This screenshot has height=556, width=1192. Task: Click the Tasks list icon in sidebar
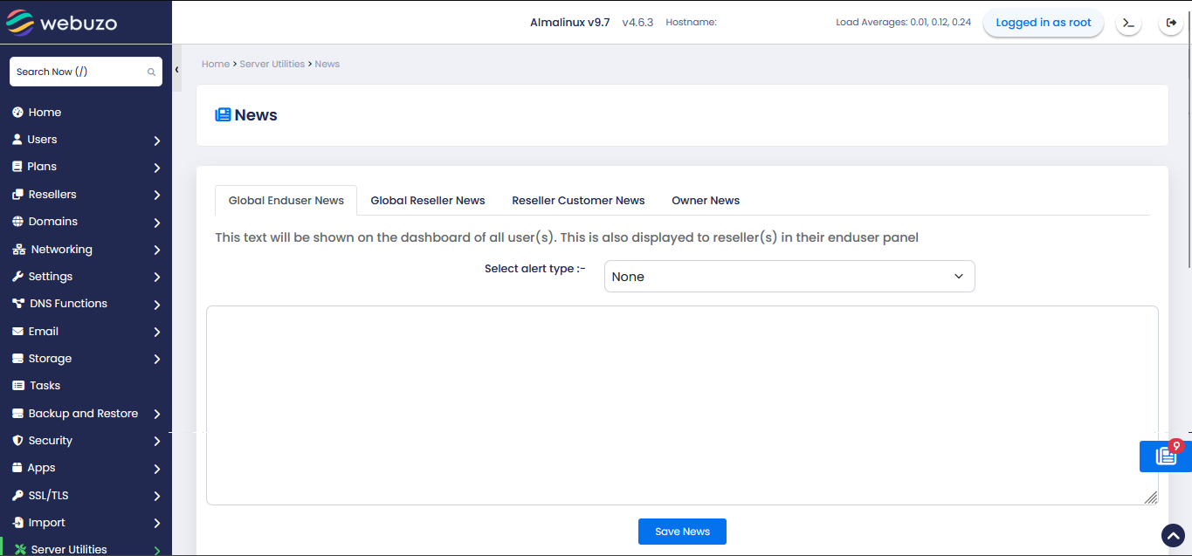point(17,386)
